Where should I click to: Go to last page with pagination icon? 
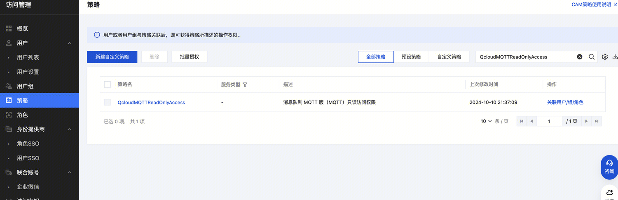596,121
